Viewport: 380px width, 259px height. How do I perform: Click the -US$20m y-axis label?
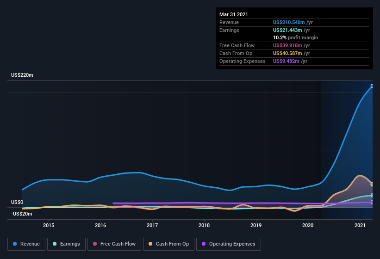coord(21,214)
